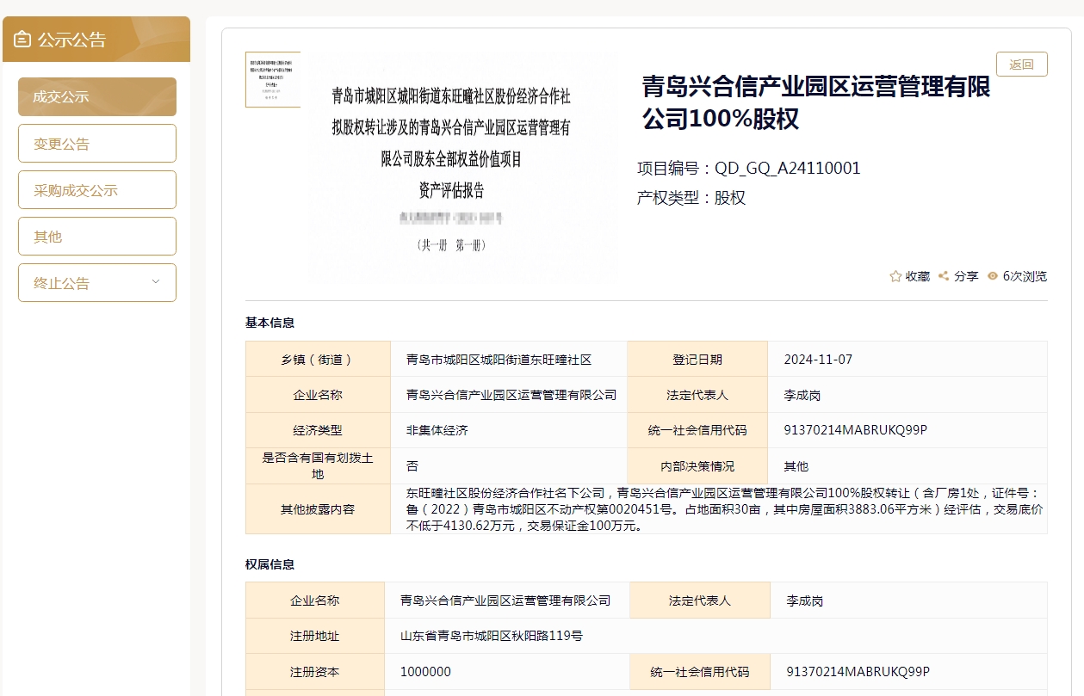This screenshot has width=1084, height=696.
Task: Click the 注册资本 label cell
Action: tap(315, 672)
